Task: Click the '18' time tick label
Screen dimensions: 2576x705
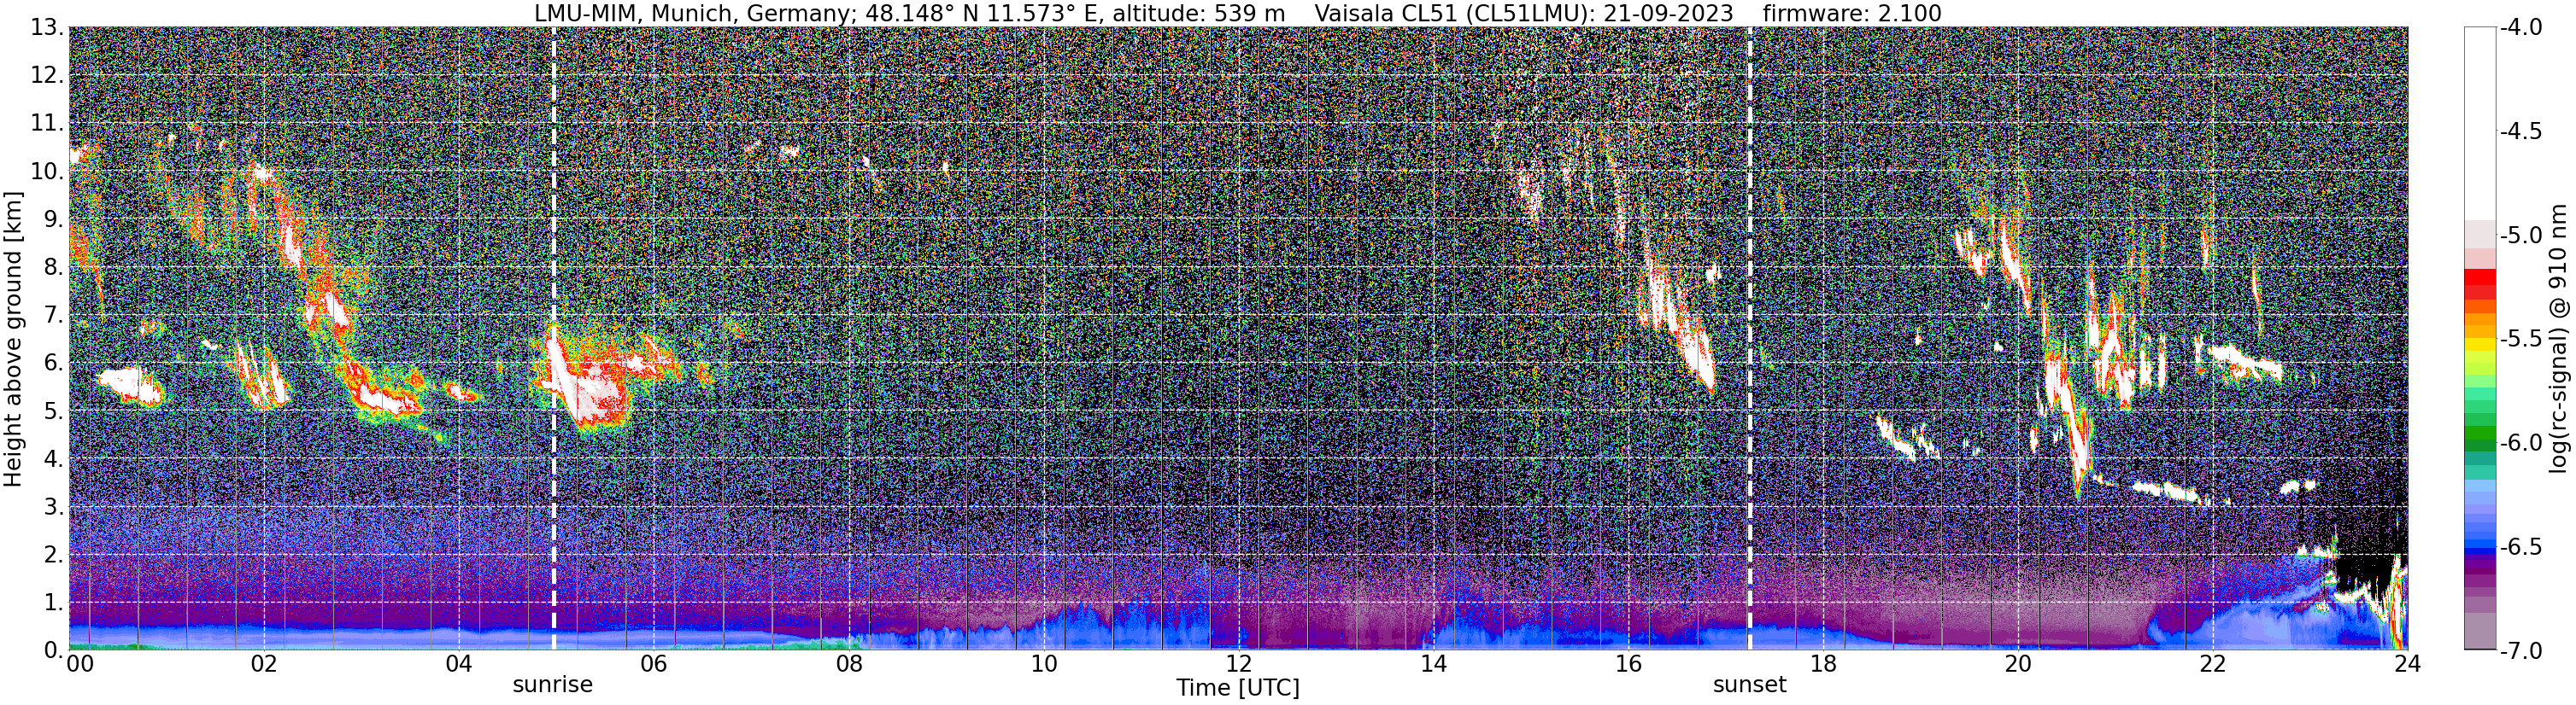Action: click(x=1824, y=664)
